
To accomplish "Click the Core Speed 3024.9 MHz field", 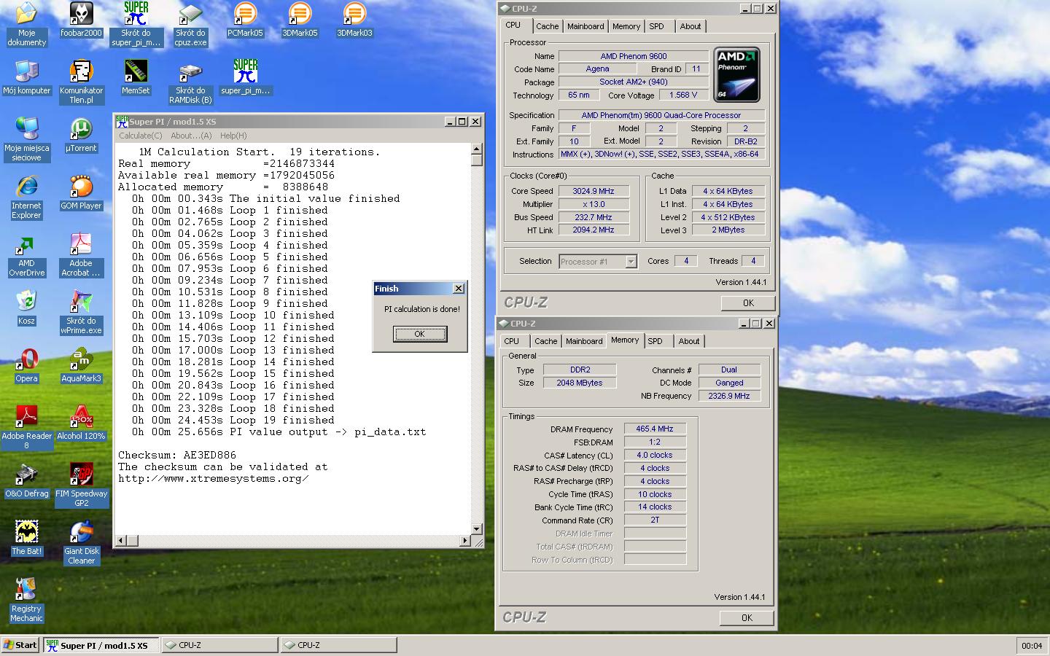I will pos(594,191).
